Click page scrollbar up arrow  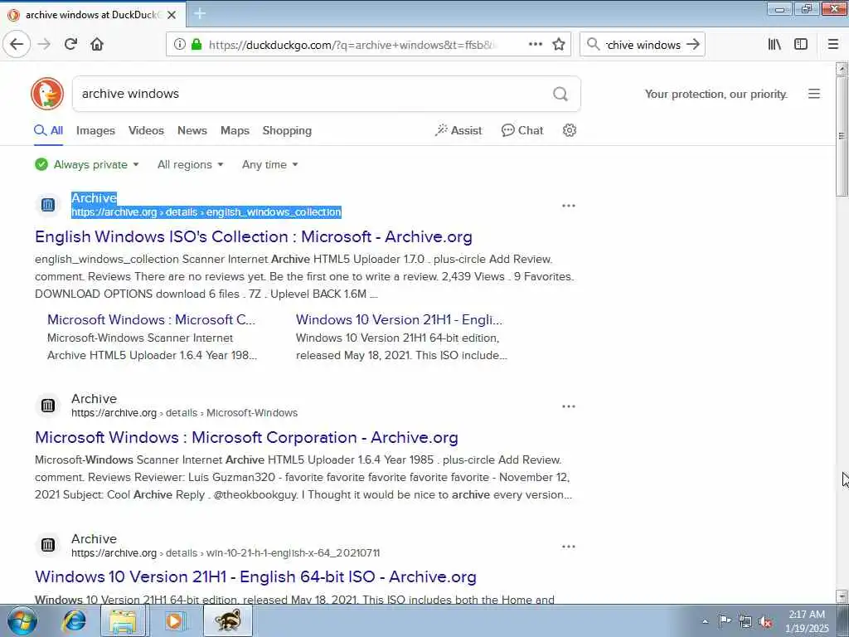pos(842,69)
